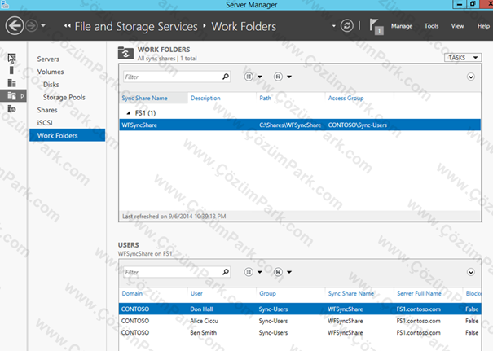
Task: Click list options icon in Users toolbar
Action: (249, 272)
